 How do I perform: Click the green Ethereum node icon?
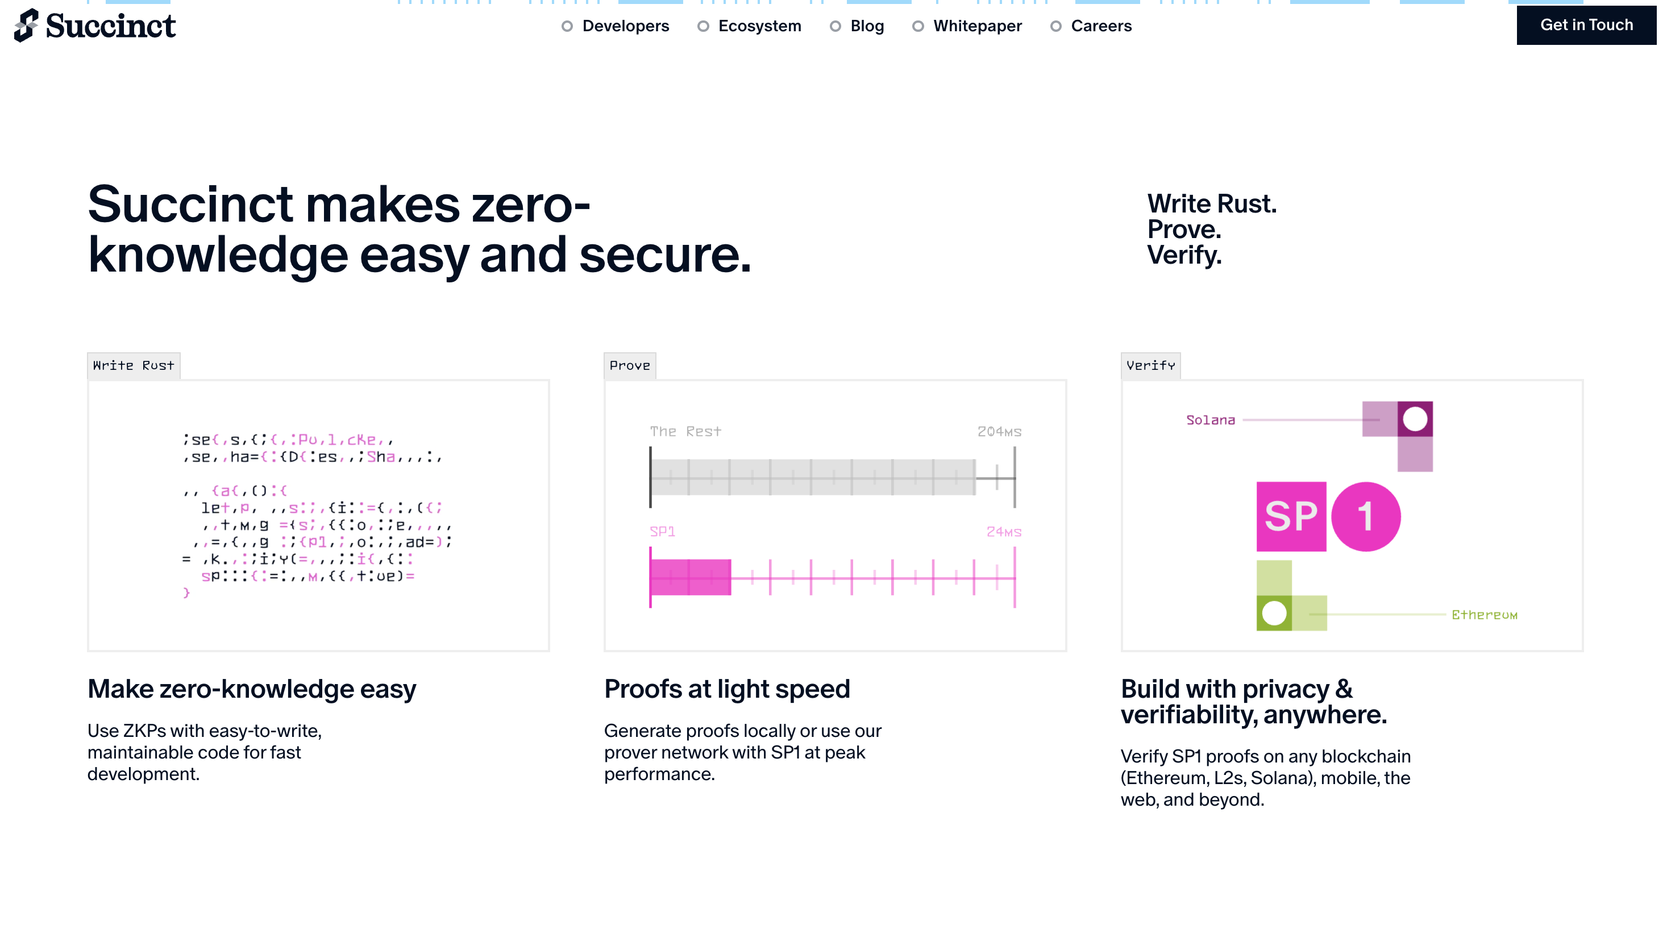click(x=1274, y=614)
